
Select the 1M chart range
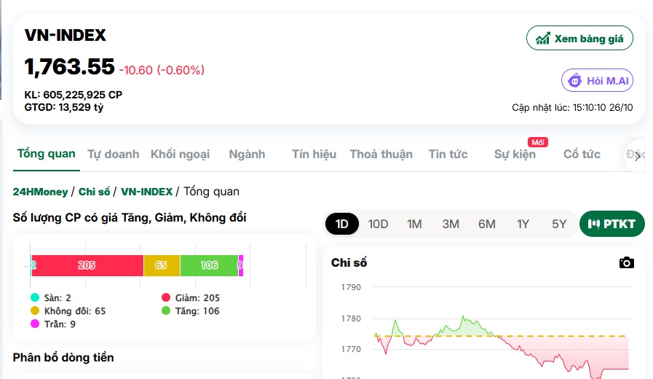[x=414, y=224]
